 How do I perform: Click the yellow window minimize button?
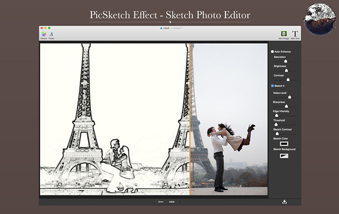45,28
